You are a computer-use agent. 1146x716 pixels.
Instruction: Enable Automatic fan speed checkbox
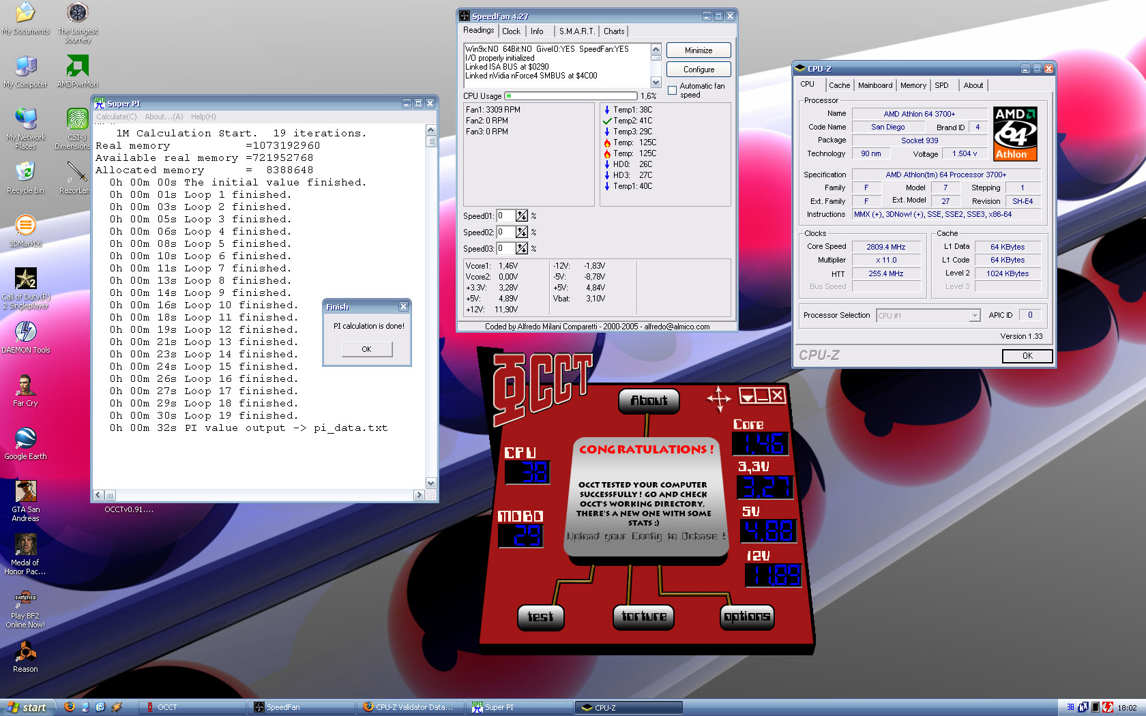coord(673,90)
